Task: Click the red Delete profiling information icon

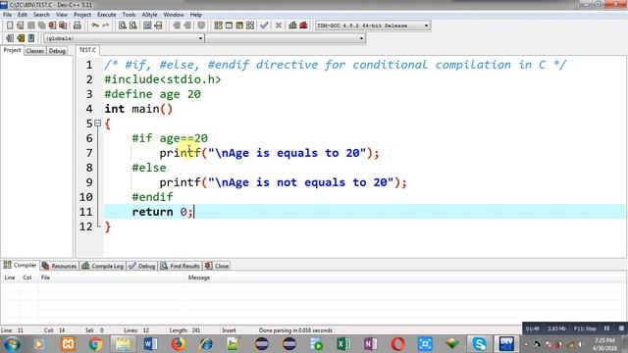Action: click(x=303, y=25)
